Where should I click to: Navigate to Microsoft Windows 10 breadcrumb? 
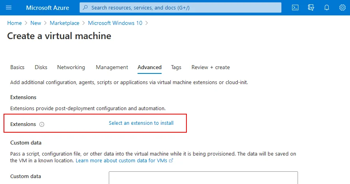[115, 23]
